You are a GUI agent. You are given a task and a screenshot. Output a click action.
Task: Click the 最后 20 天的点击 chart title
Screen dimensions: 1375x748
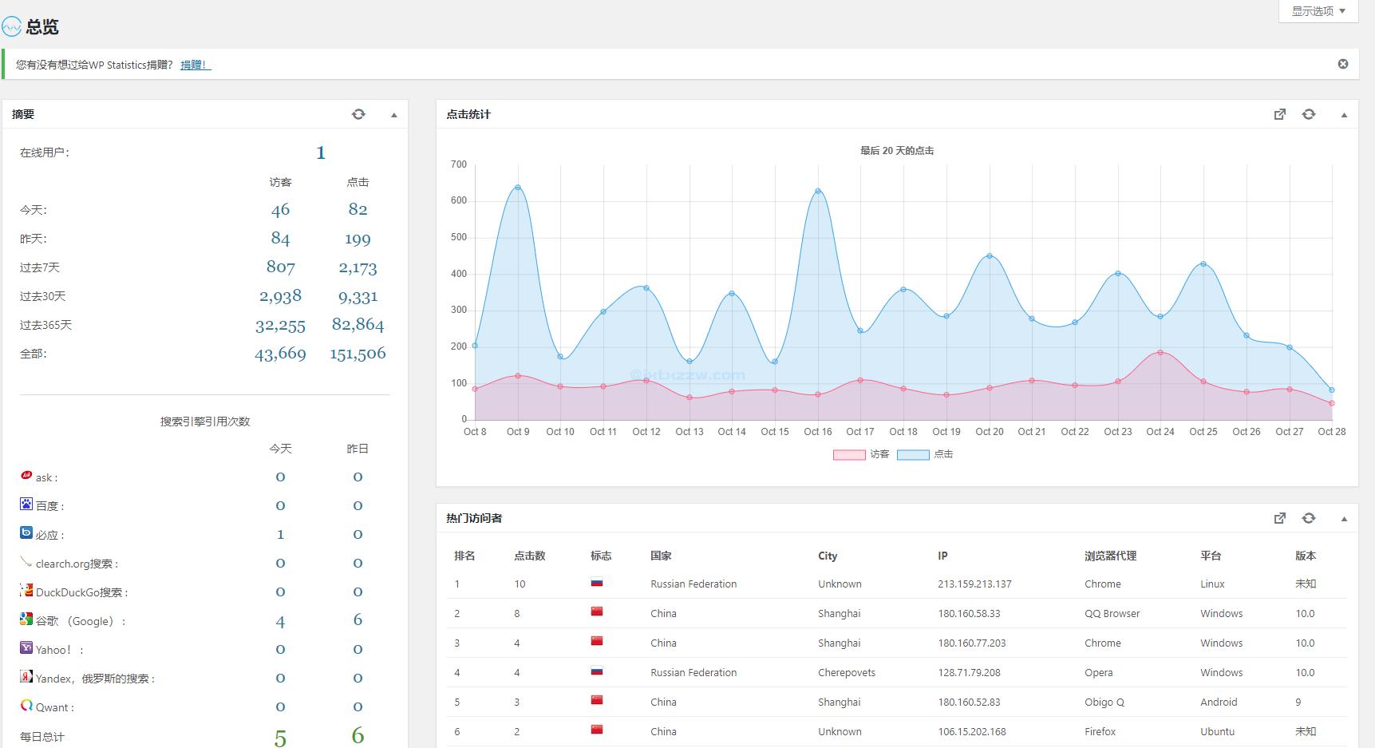pos(897,151)
